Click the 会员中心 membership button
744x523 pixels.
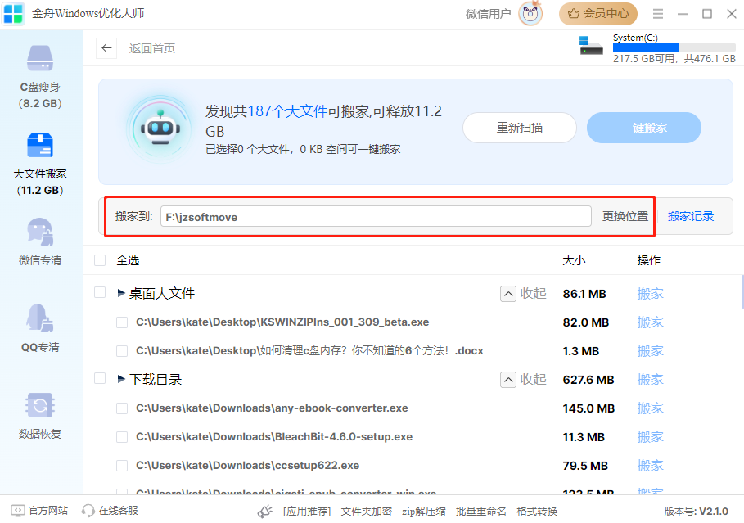[x=598, y=14]
